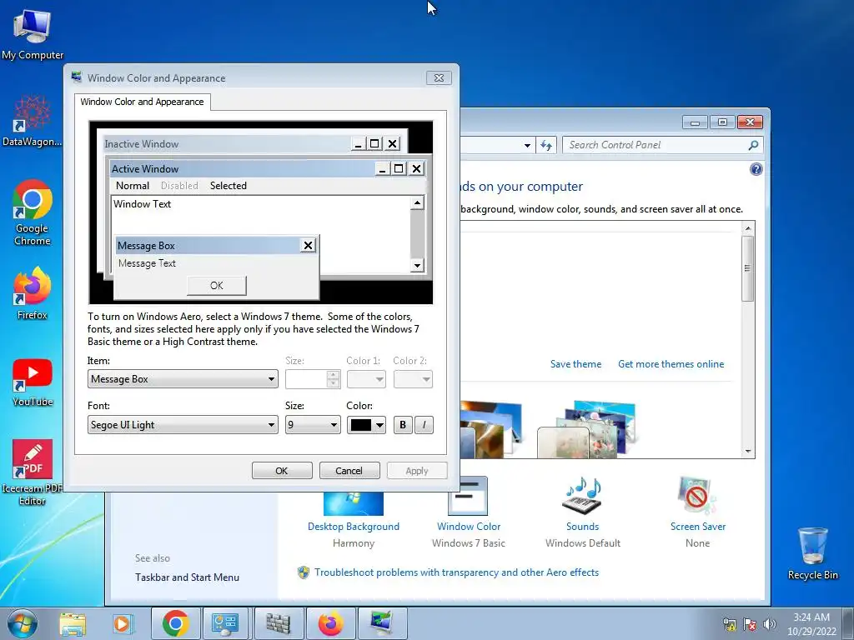The height and width of the screenshot is (640, 854).
Task: Select the nature theme thumbnail stack
Action: click(587, 430)
